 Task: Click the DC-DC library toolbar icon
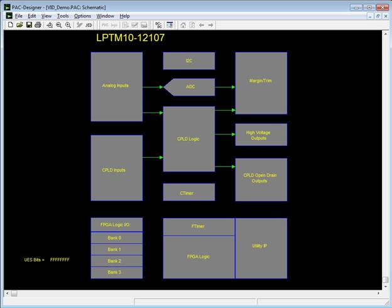click(158, 25)
